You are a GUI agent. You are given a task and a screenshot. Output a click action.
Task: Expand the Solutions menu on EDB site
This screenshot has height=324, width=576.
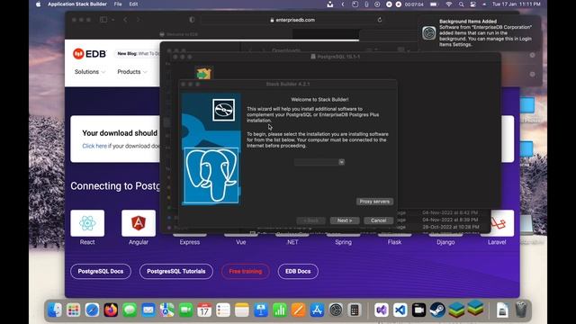point(90,72)
